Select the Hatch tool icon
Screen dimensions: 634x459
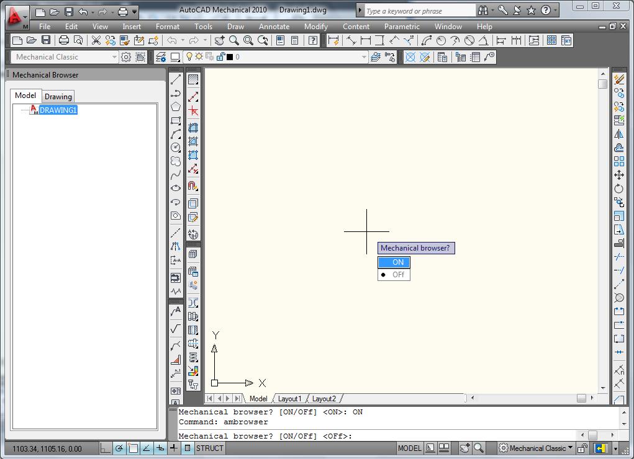pyautogui.click(x=193, y=79)
